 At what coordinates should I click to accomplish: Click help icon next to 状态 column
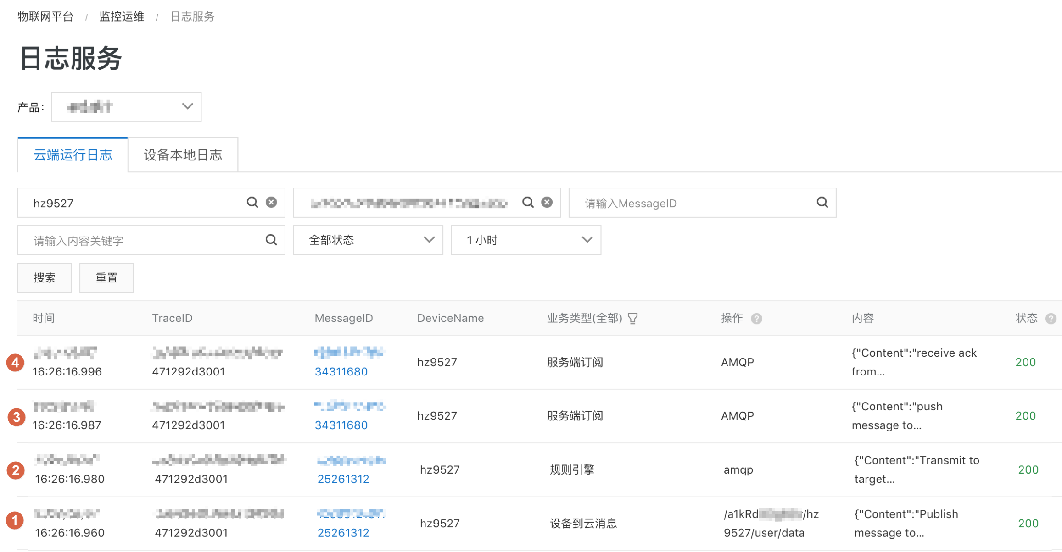(1051, 319)
